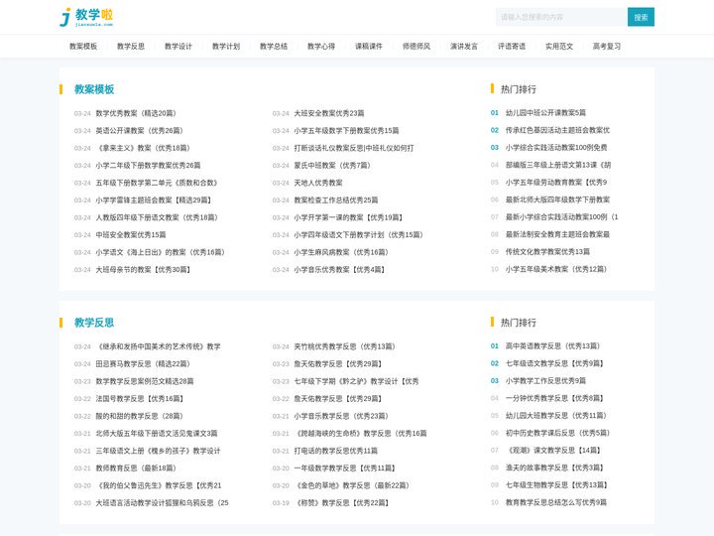
Task: Open 小学开学第一课的教案【优秀19篇】
Action: coord(348,217)
